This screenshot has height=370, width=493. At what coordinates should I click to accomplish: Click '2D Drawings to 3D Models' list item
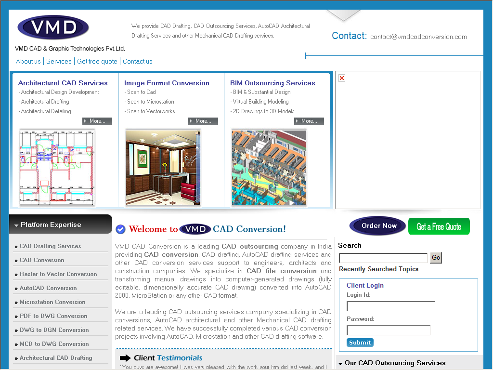263,111
